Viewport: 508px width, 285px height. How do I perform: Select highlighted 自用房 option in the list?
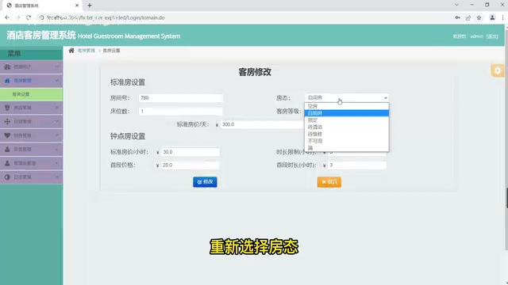click(x=346, y=113)
